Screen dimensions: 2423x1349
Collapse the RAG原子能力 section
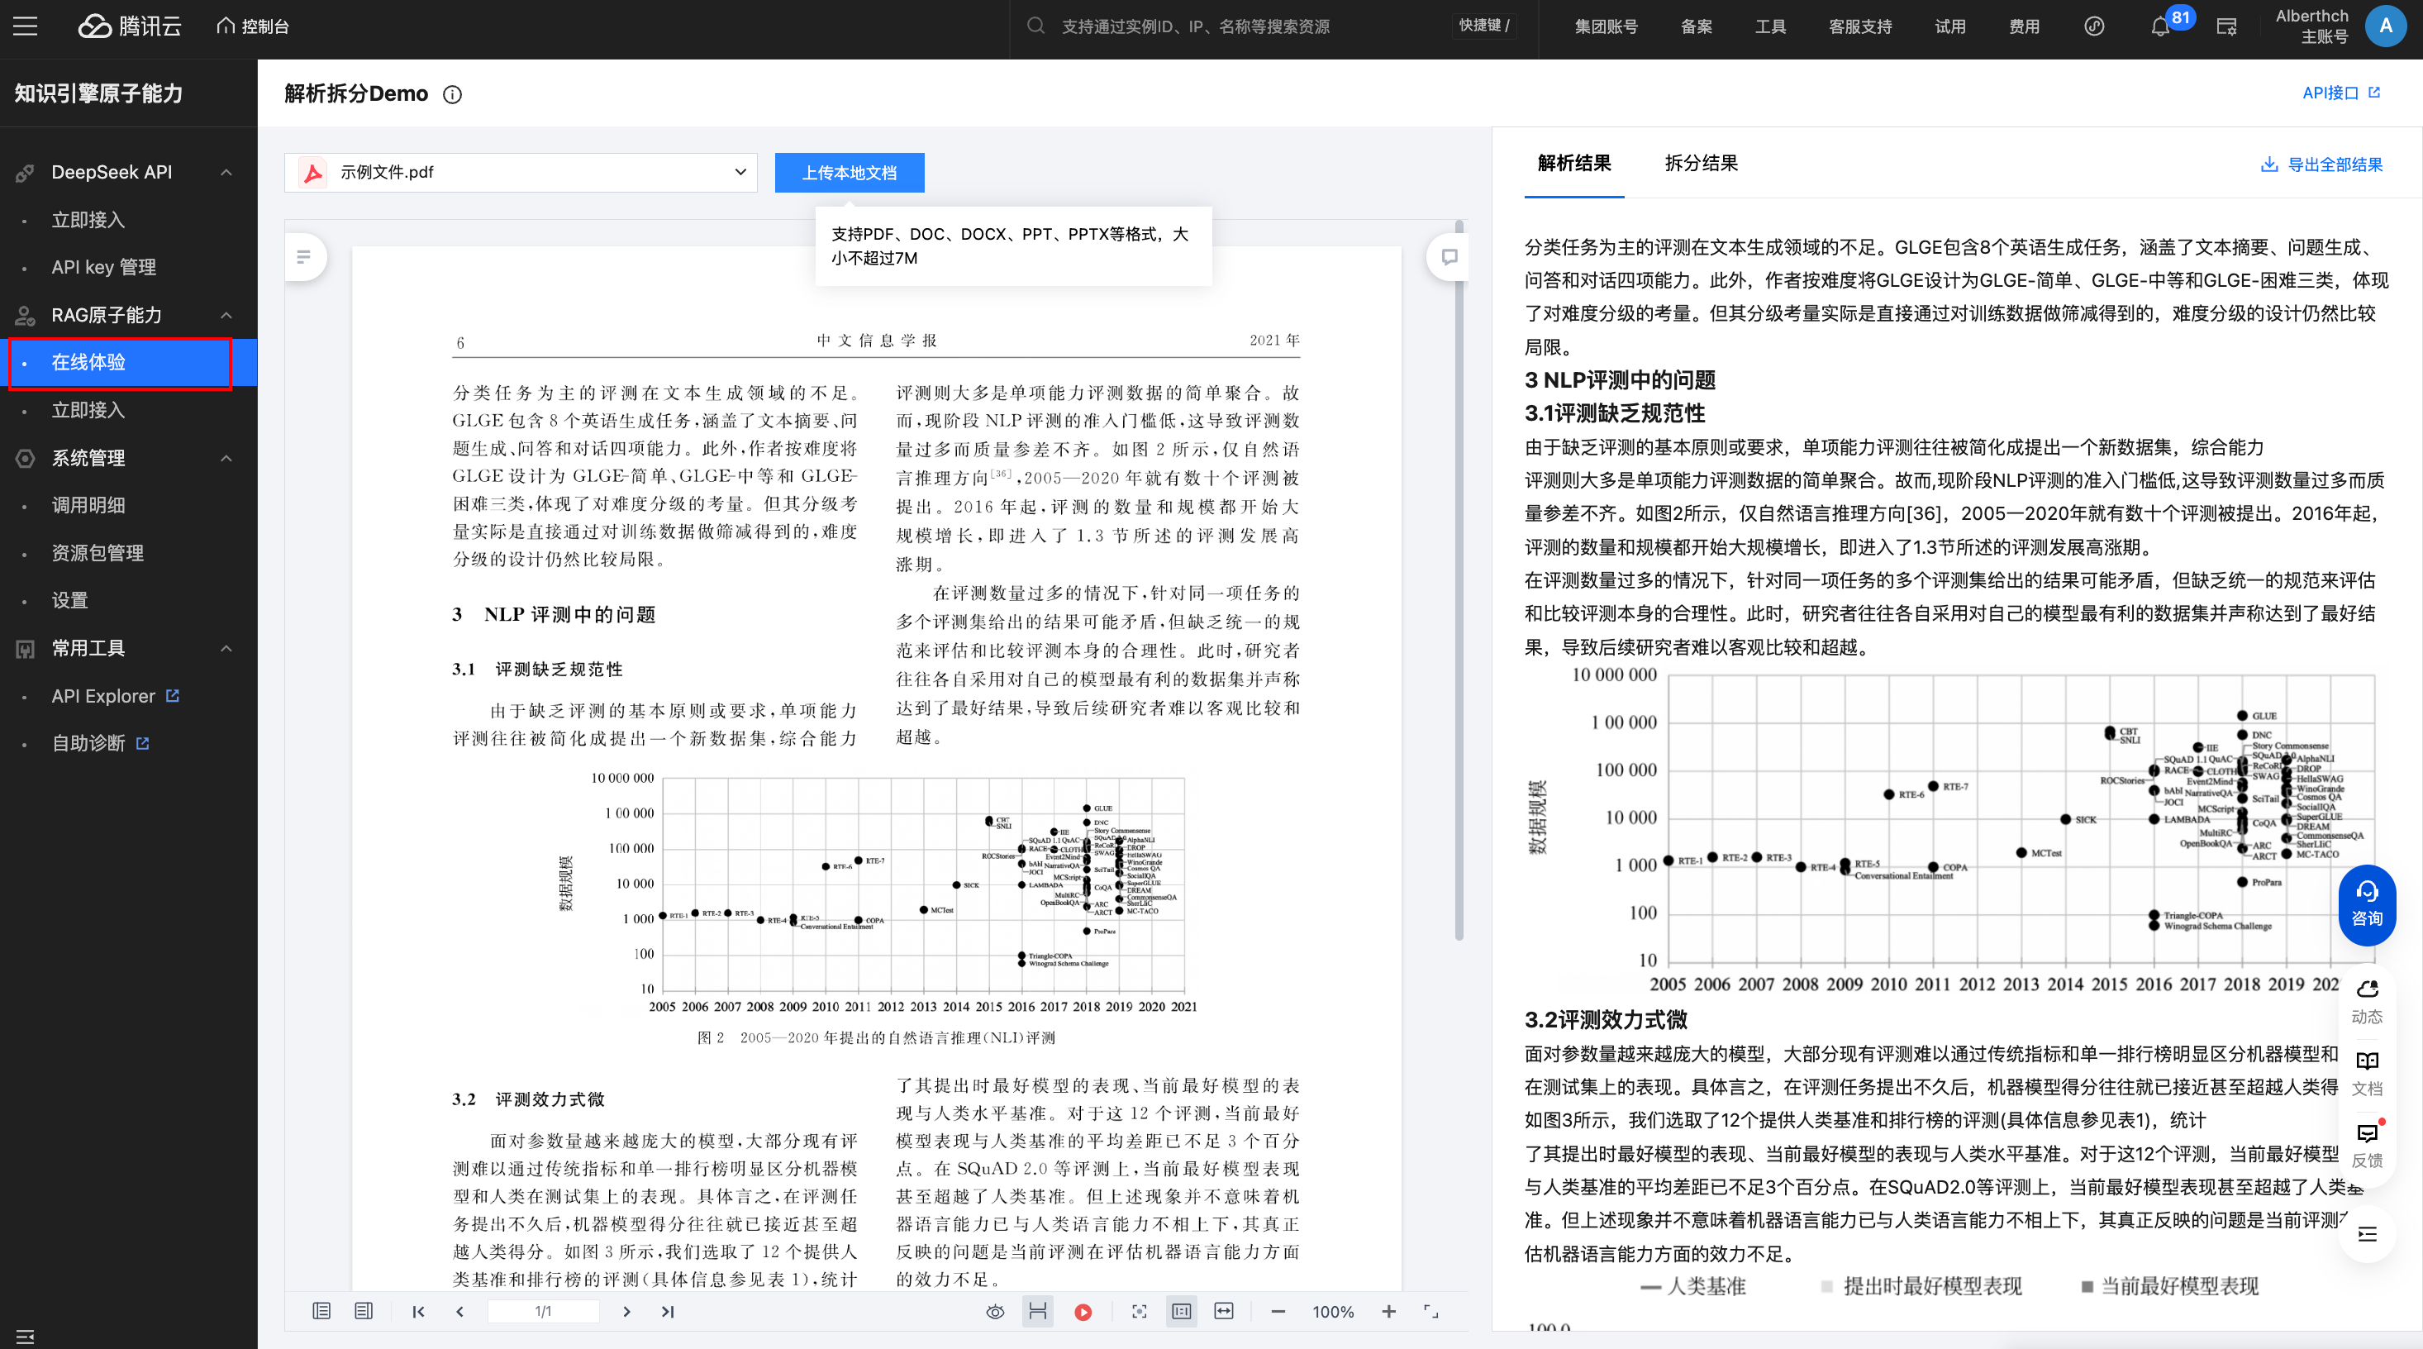coord(226,315)
